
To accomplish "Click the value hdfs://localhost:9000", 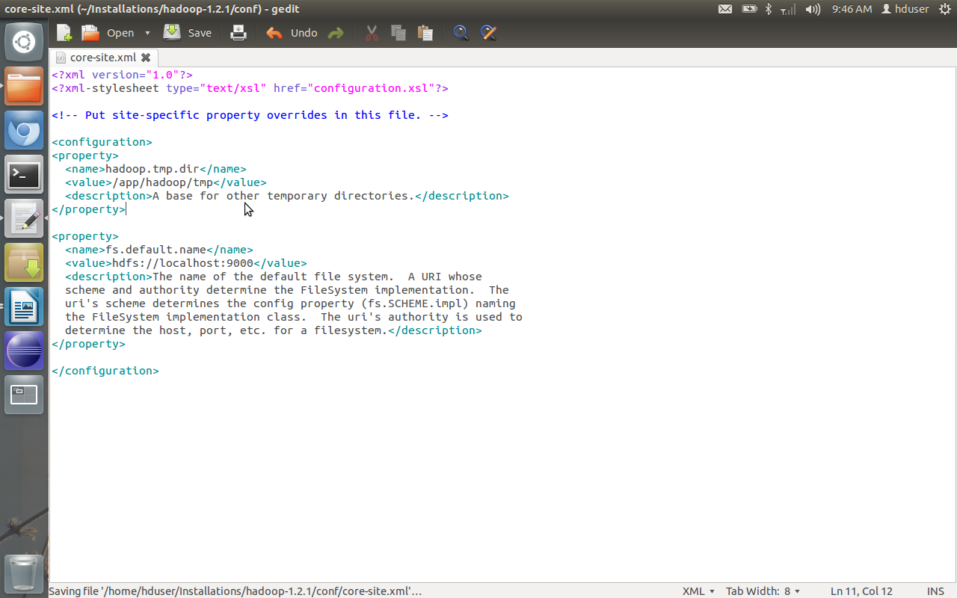I will [x=183, y=263].
